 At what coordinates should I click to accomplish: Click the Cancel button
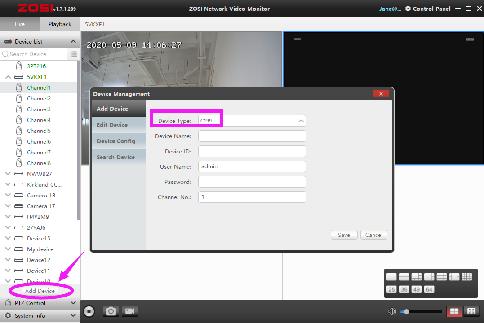tap(374, 235)
